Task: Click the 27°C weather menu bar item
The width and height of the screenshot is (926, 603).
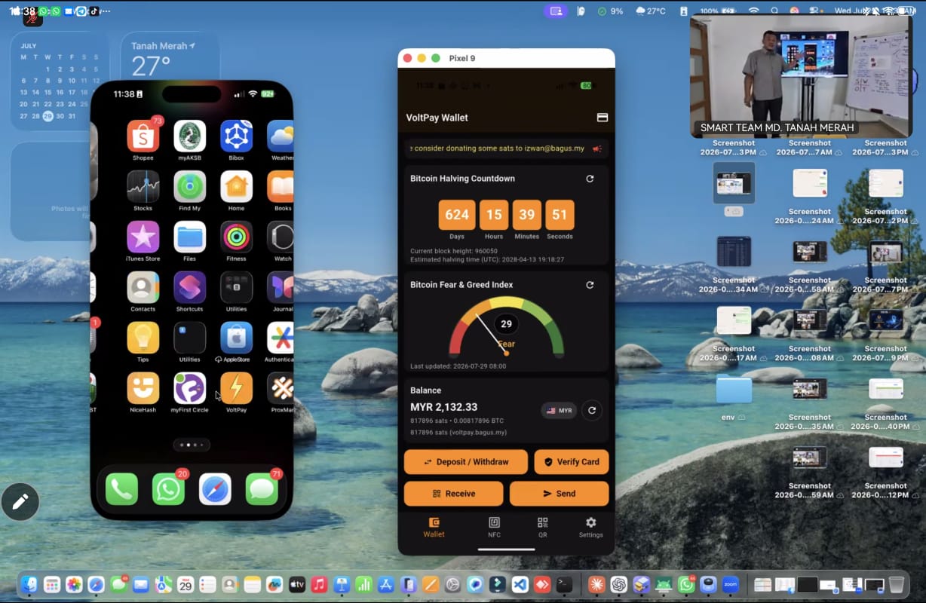Action: click(651, 11)
